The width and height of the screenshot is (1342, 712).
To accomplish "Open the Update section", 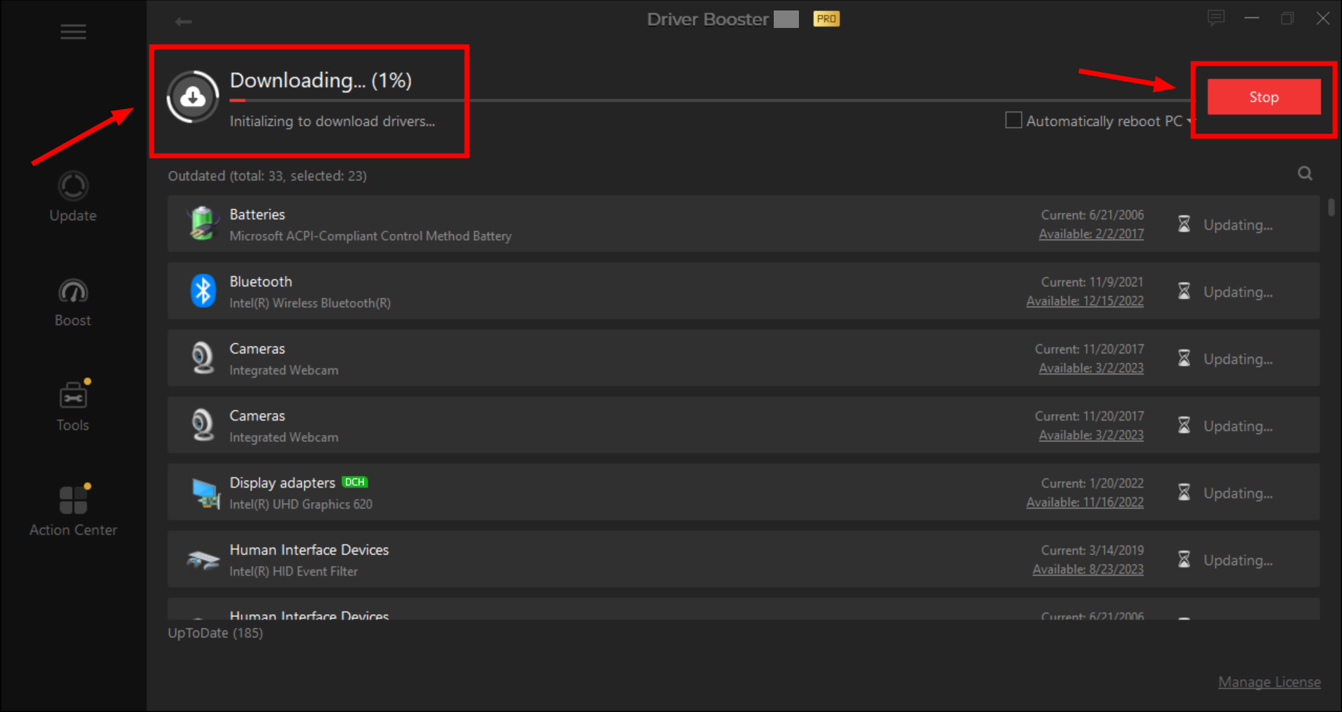I will click(73, 197).
